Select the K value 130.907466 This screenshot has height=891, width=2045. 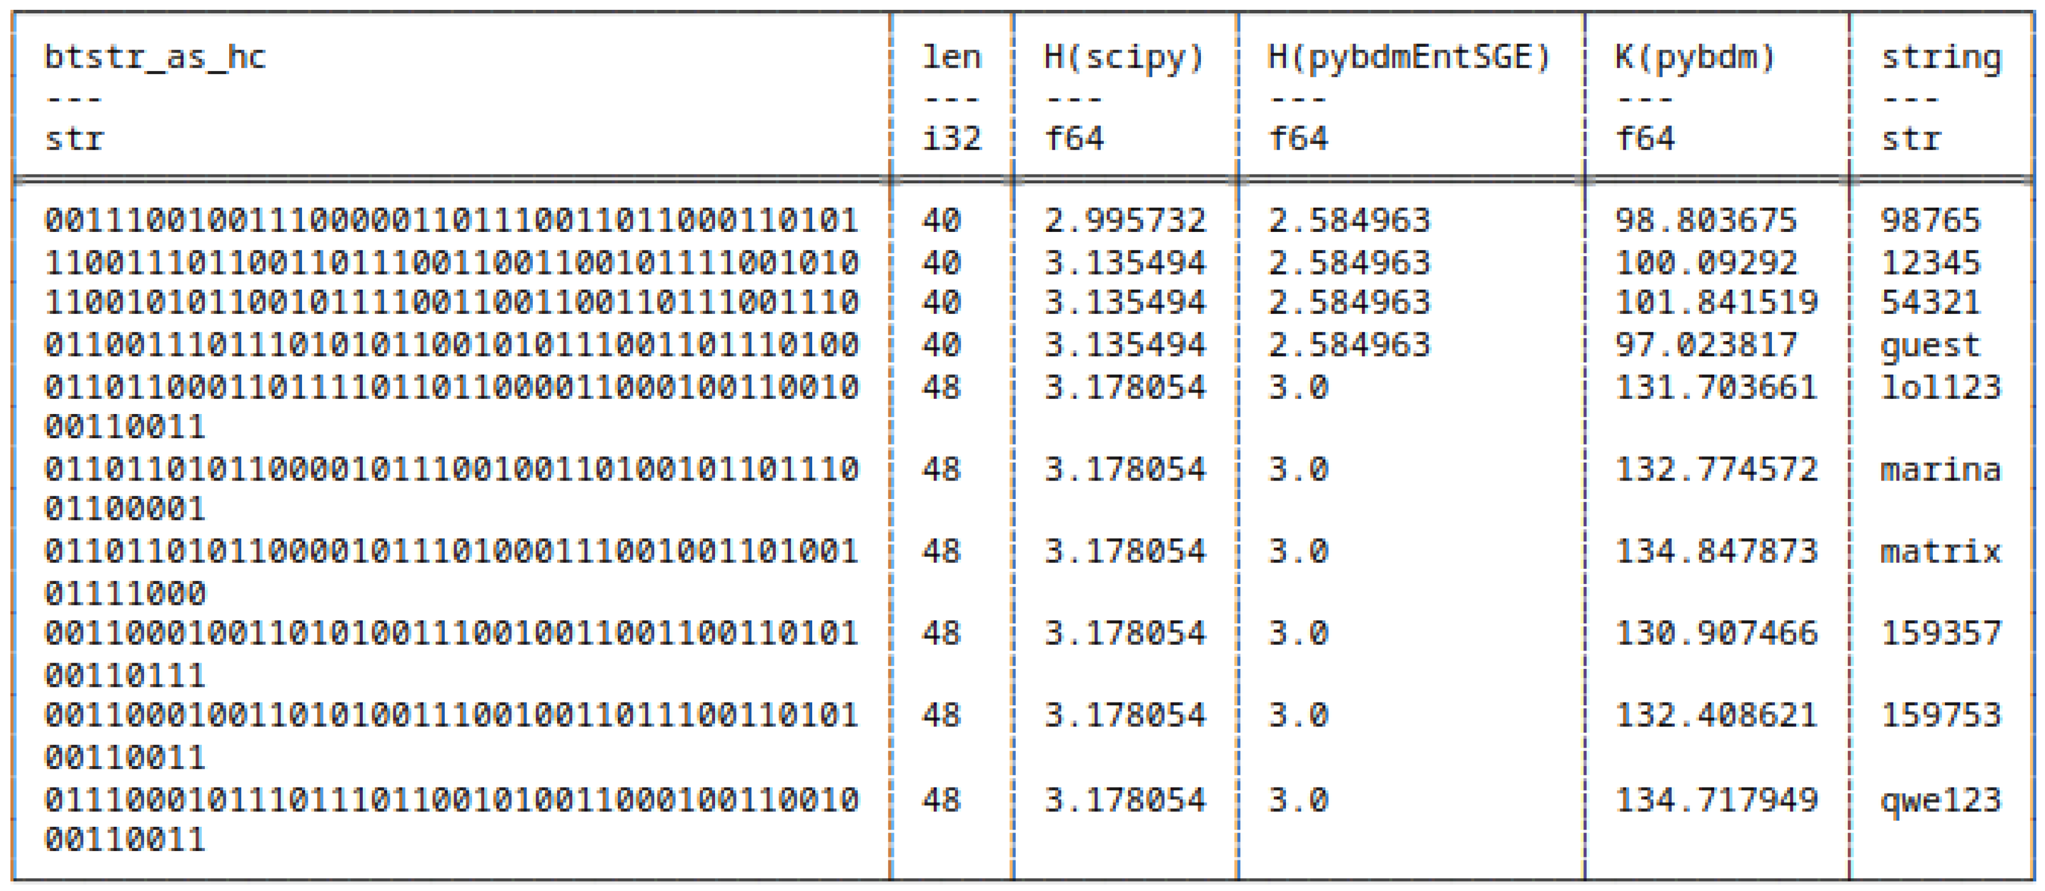click(1716, 633)
